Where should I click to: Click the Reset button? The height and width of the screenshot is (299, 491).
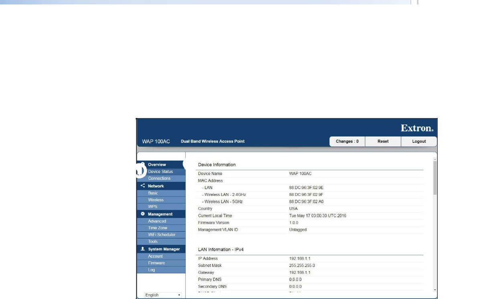[383, 141]
